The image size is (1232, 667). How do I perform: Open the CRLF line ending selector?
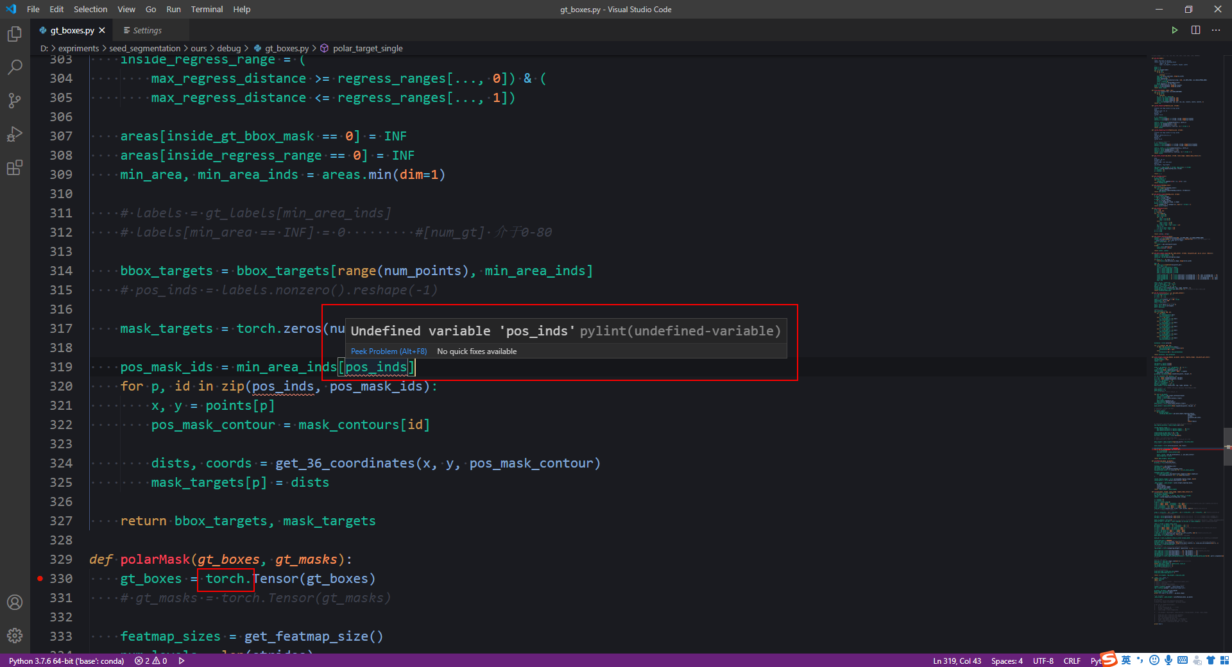[1072, 661]
